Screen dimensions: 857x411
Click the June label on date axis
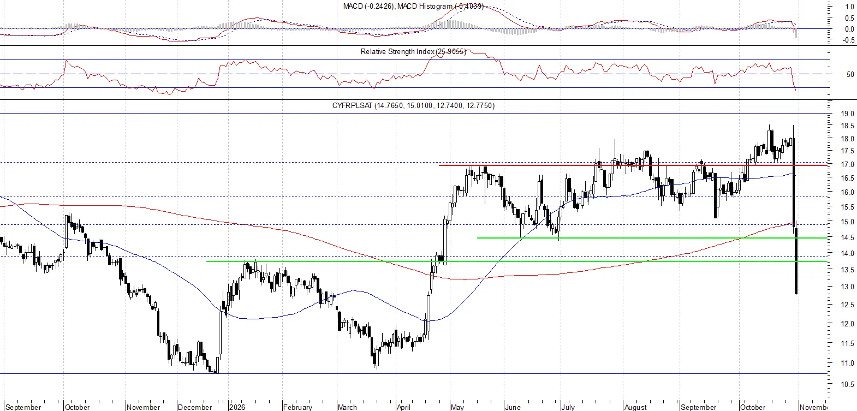[513, 407]
